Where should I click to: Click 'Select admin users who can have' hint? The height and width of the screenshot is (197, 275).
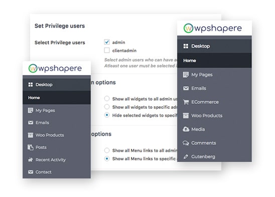[x=141, y=60]
